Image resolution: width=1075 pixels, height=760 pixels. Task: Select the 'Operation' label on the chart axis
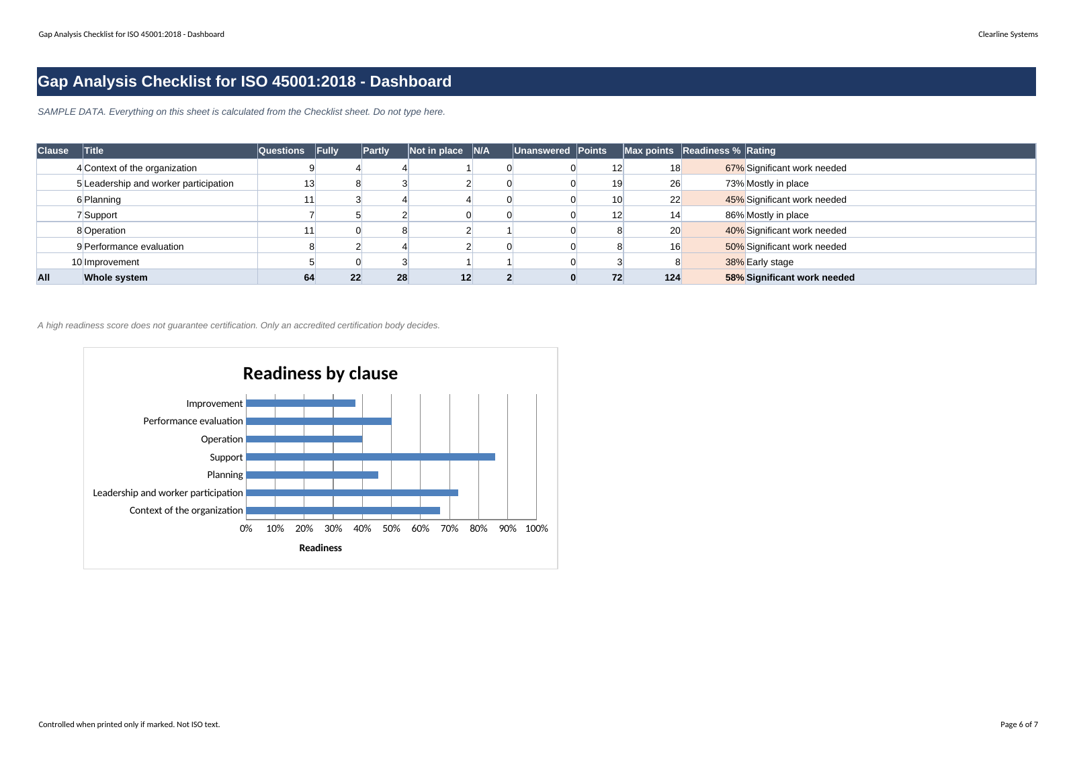[222, 439]
